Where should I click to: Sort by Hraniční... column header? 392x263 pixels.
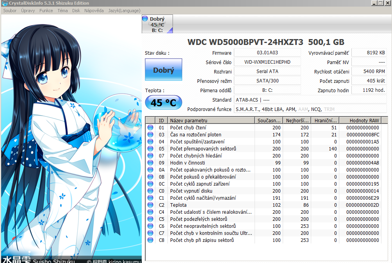[x=325, y=120]
